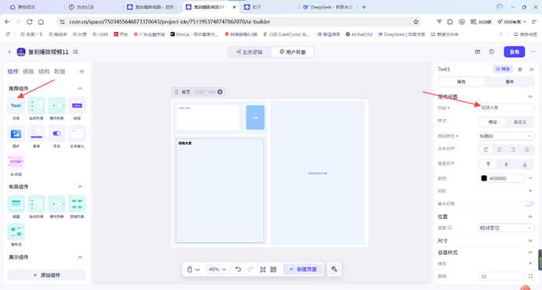Switch to 业务逻辑 view
This screenshot has height=290, width=542.
click(x=249, y=52)
